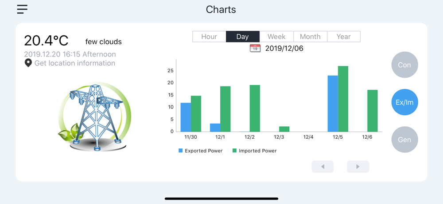Tap the location pin icon
The height and width of the screenshot is (204, 443).
[28, 63]
